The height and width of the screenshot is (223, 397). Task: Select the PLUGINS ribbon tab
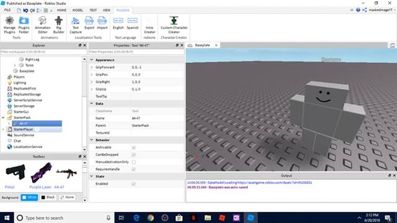point(123,10)
